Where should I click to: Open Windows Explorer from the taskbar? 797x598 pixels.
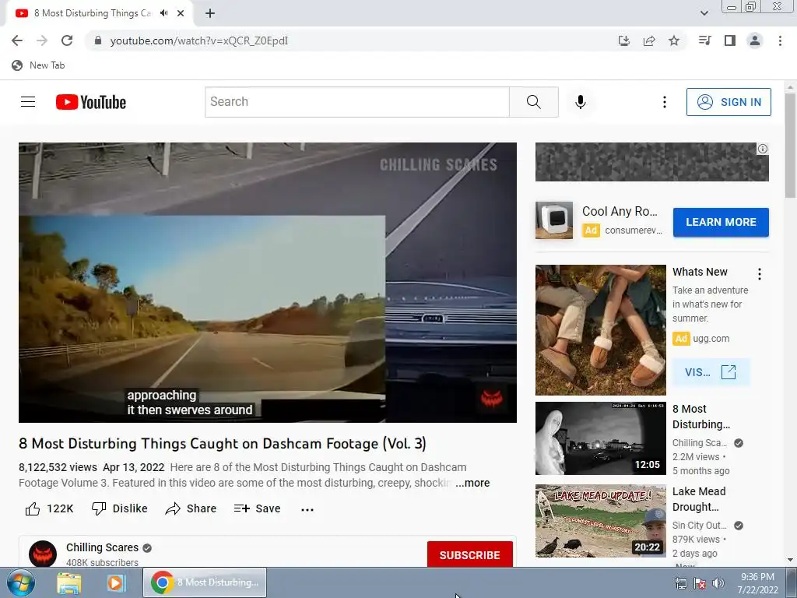coord(69,583)
